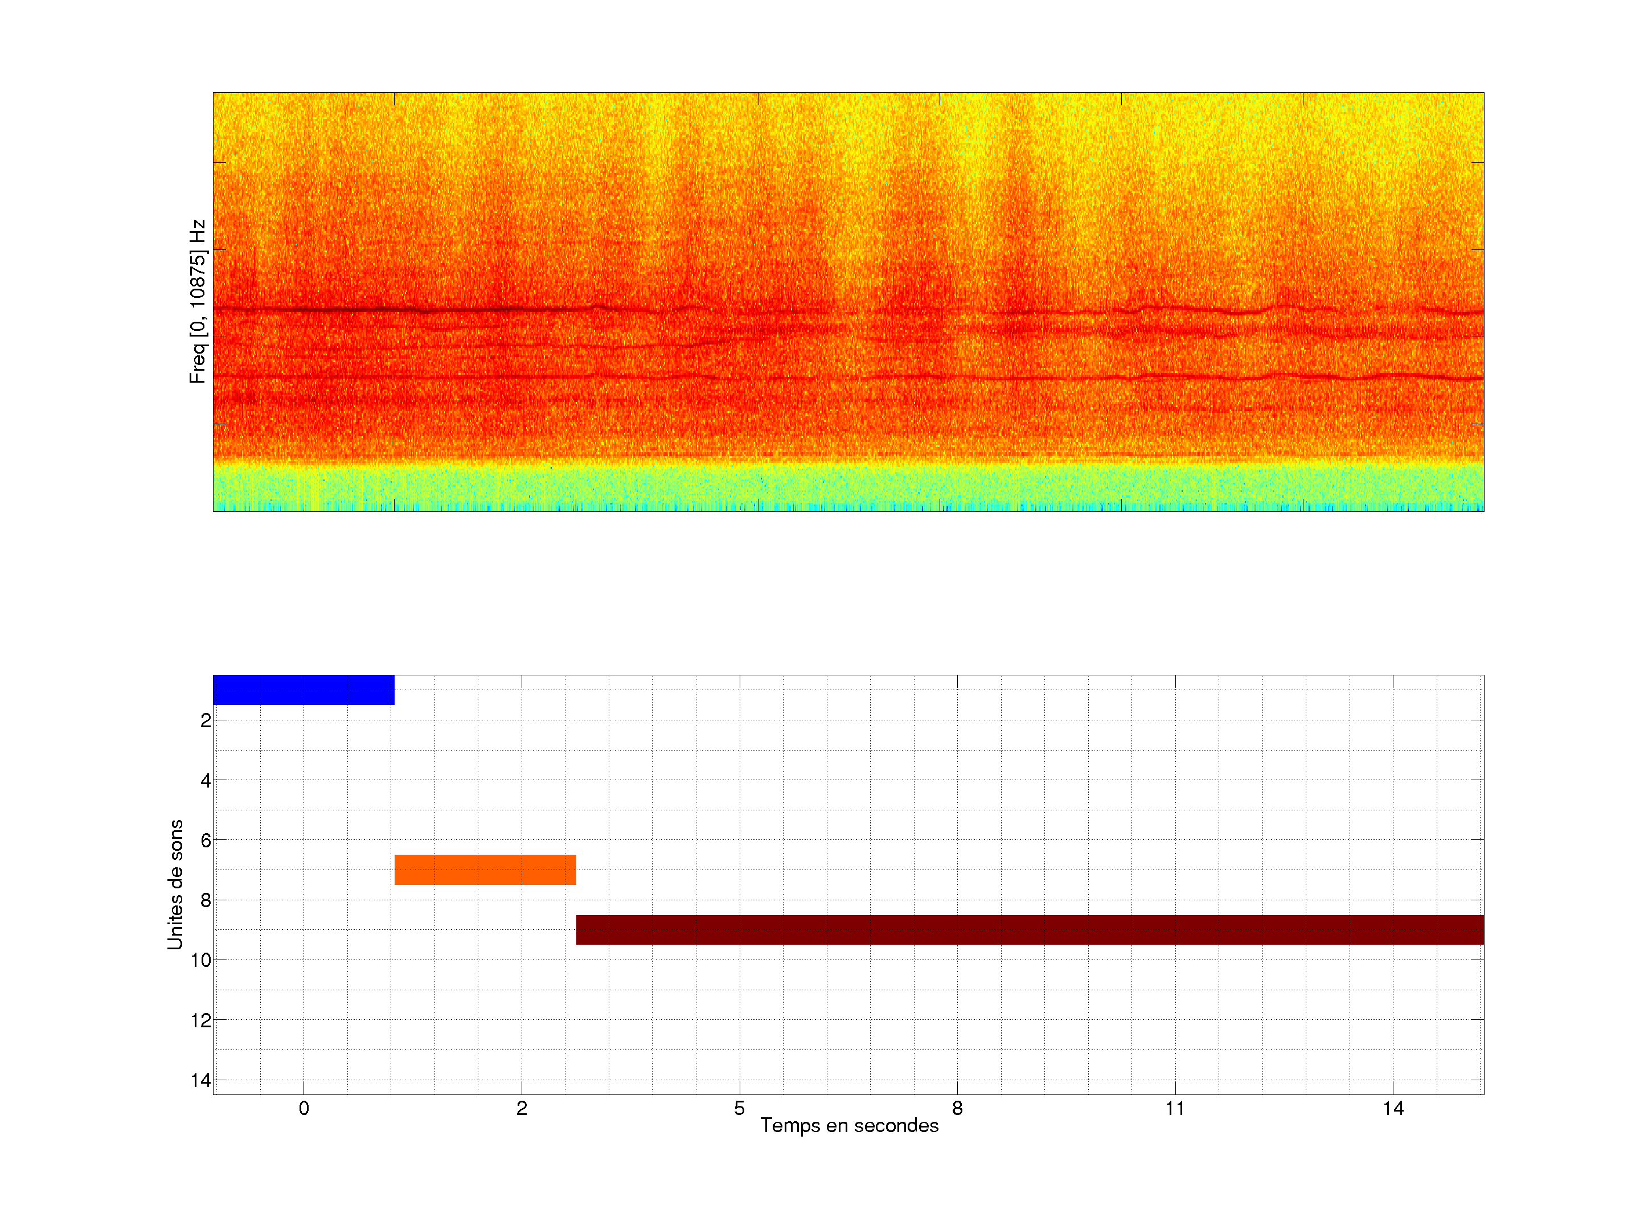Click the x-axis tick label 8

point(957,1108)
